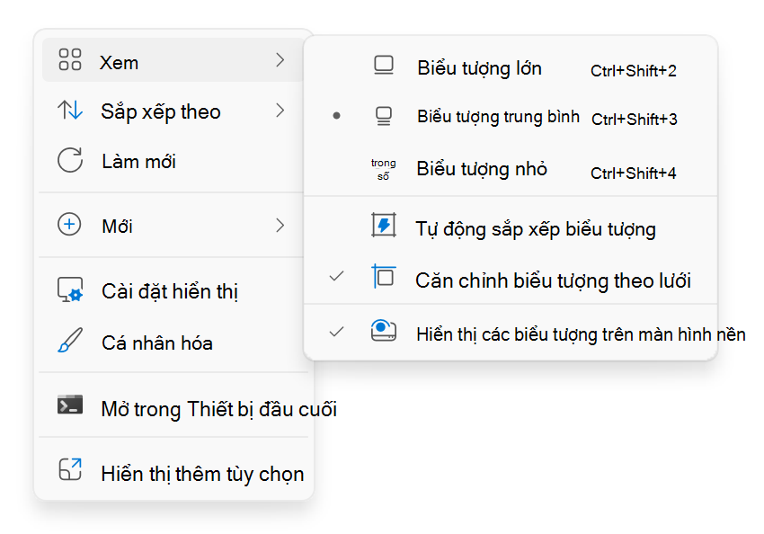Click the Ctrl+Shift+2 shortcut text

pyautogui.click(x=634, y=71)
